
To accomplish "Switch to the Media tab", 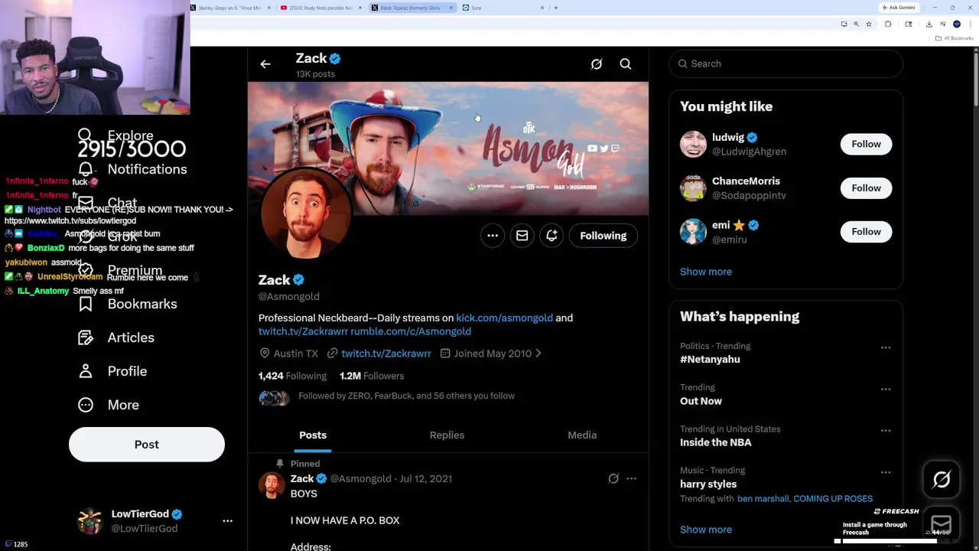I will pyautogui.click(x=582, y=435).
